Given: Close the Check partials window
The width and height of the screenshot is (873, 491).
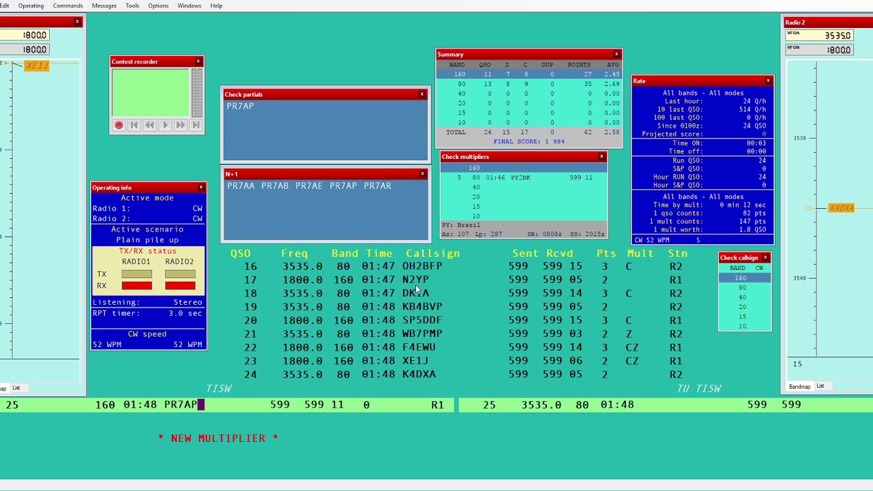Looking at the screenshot, I should pos(422,94).
